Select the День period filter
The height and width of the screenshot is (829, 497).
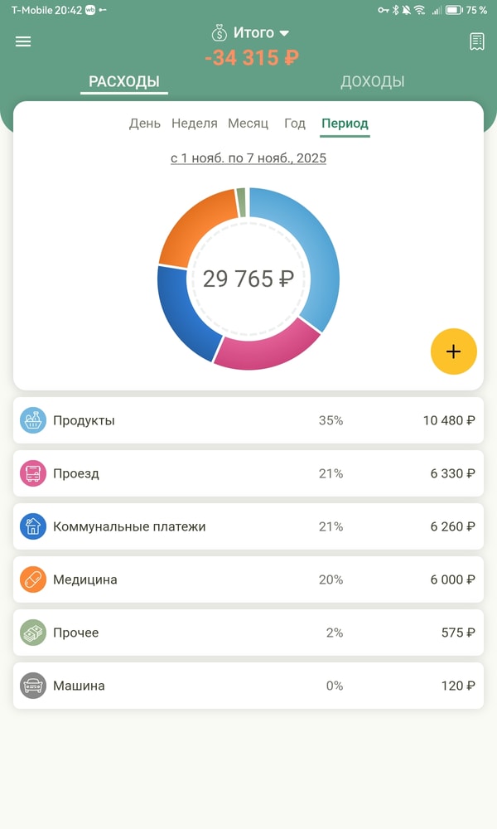(145, 124)
